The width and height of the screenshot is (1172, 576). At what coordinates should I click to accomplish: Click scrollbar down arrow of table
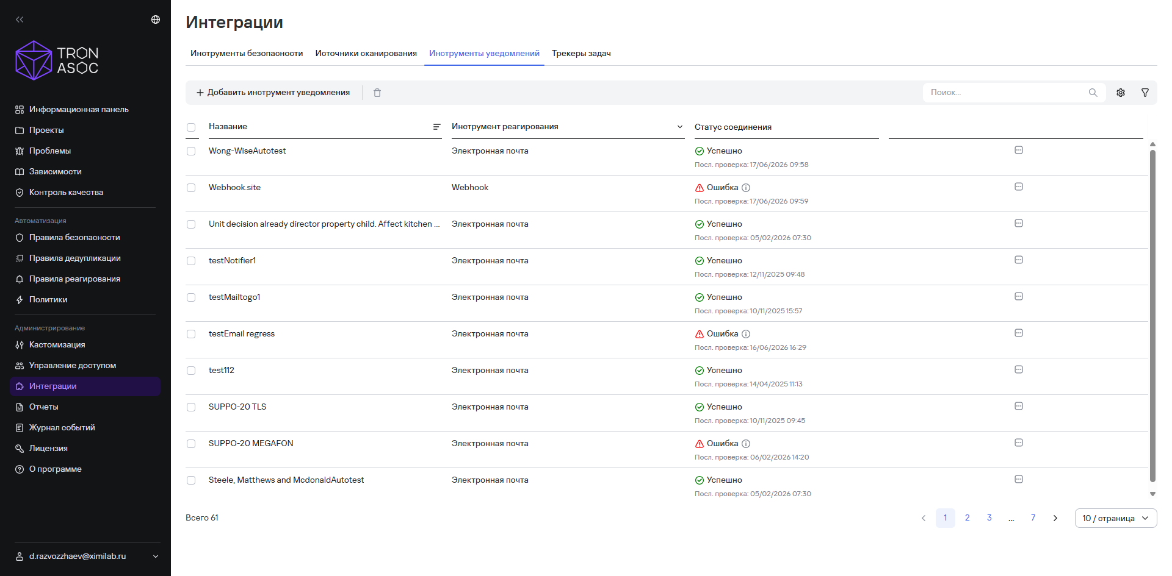[1152, 494]
